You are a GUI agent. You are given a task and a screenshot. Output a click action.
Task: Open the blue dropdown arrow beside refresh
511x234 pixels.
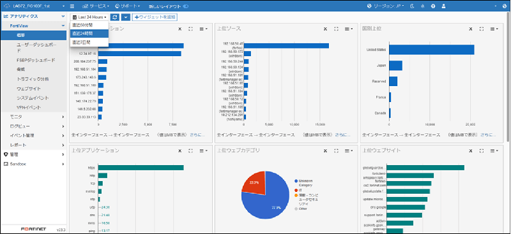[x=126, y=17]
